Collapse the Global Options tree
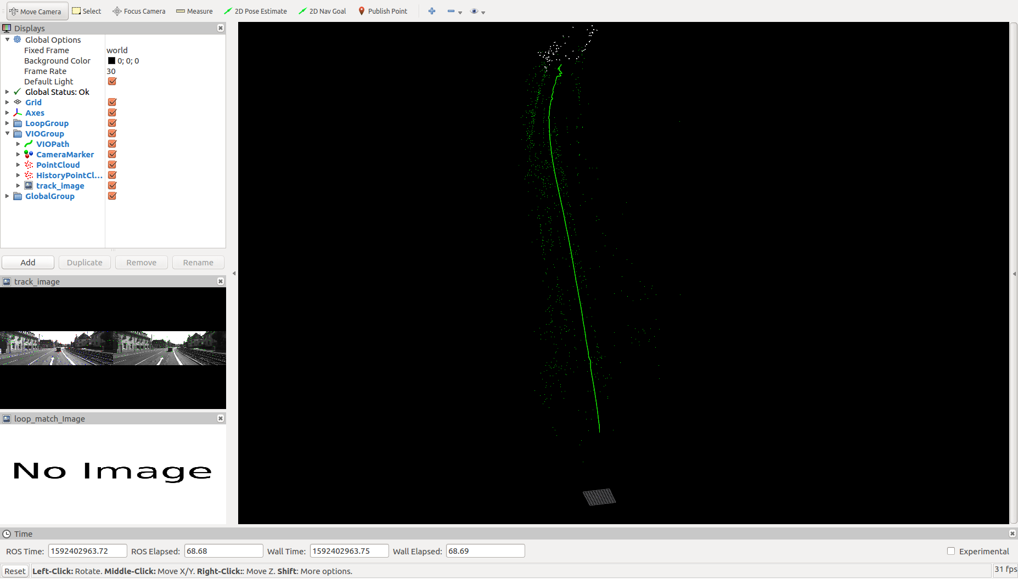1018x579 pixels. 7,39
